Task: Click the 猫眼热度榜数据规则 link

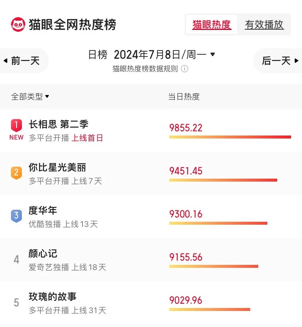Action: tap(145, 69)
